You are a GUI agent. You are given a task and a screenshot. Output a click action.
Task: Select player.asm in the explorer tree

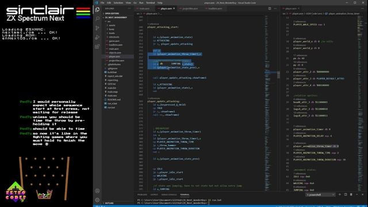pos(118,56)
